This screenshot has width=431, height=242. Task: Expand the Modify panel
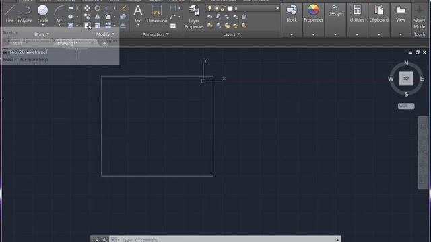(105, 34)
